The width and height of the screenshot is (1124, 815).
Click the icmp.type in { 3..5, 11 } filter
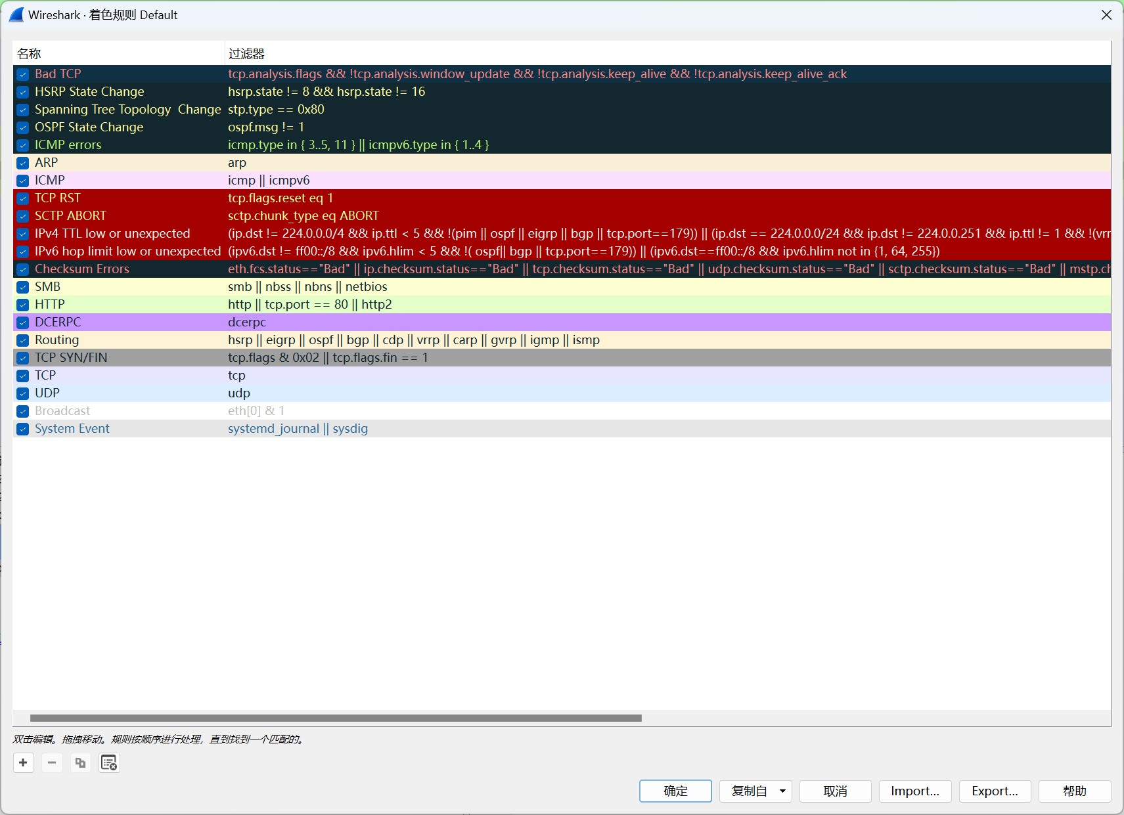point(358,144)
